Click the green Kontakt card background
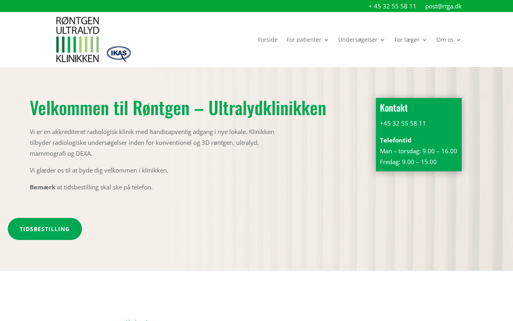Viewport: 513px width, 321px height. pyautogui.click(x=419, y=134)
